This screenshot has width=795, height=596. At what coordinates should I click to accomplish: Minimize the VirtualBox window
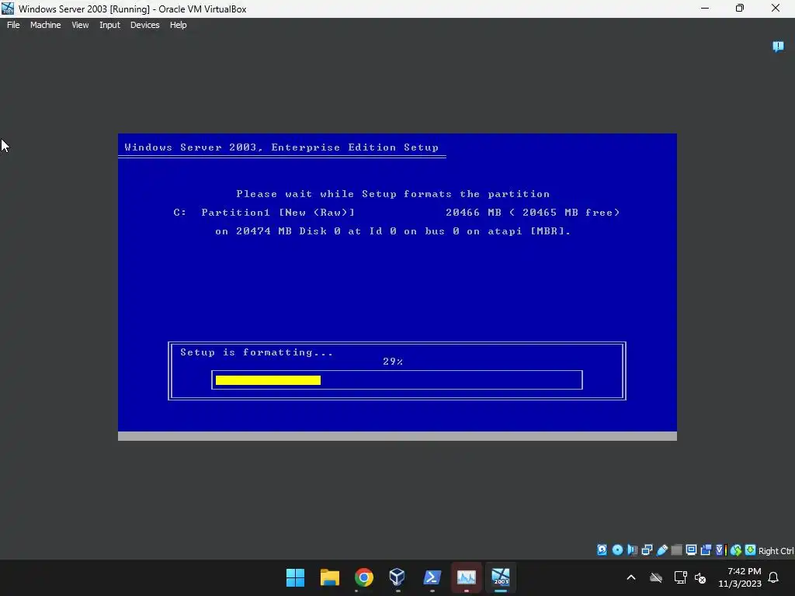[705, 9]
